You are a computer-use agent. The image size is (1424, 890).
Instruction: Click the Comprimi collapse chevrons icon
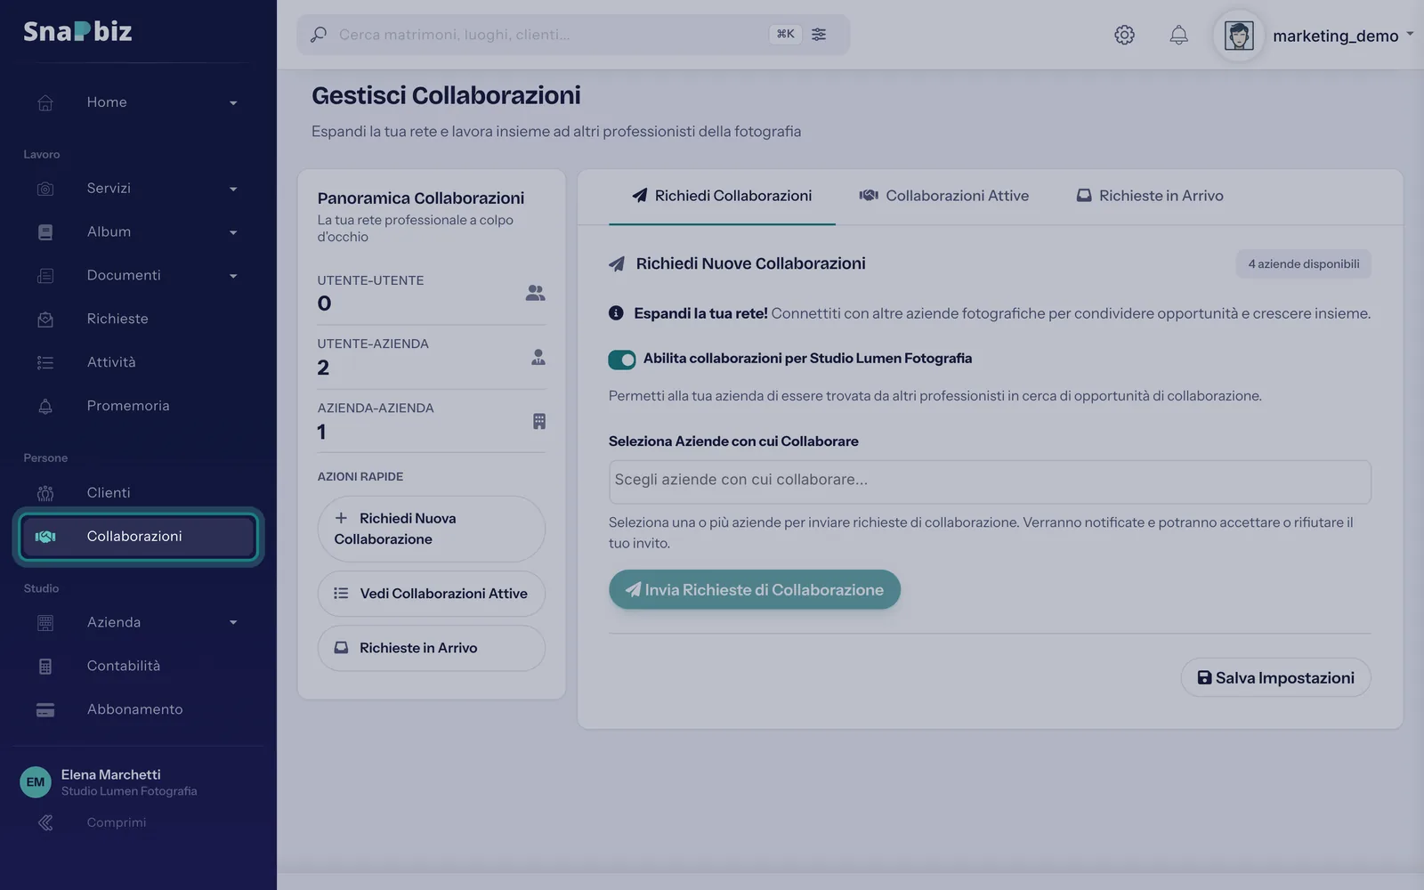45,822
